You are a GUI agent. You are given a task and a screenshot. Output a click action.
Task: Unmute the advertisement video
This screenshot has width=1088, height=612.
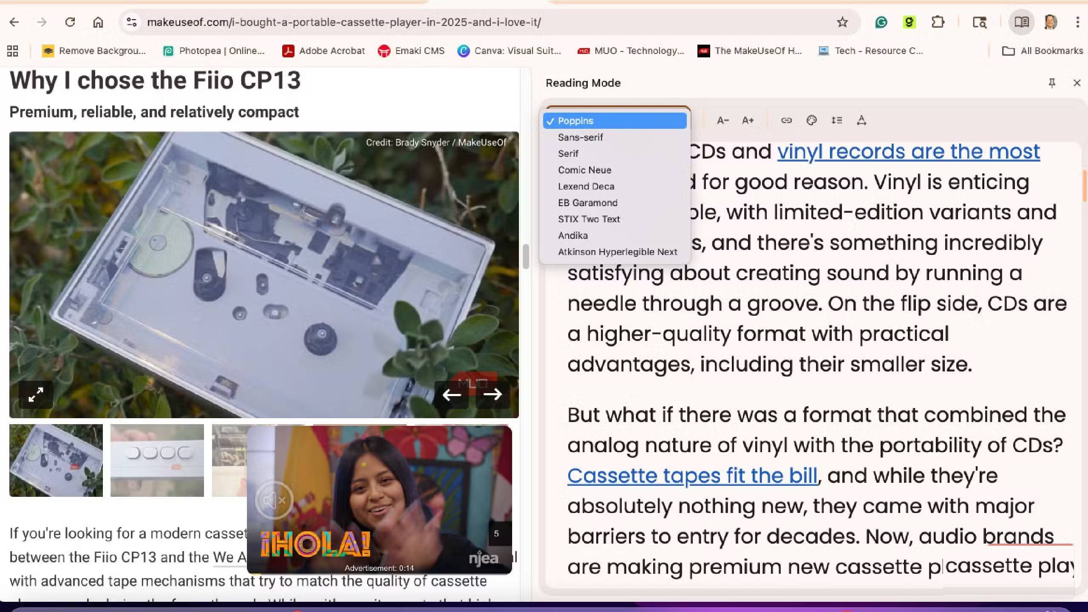tap(274, 500)
